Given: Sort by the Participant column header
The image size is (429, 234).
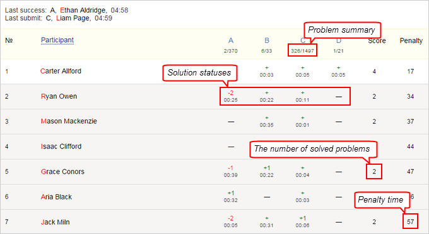Looking at the screenshot, I should point(57,40).
